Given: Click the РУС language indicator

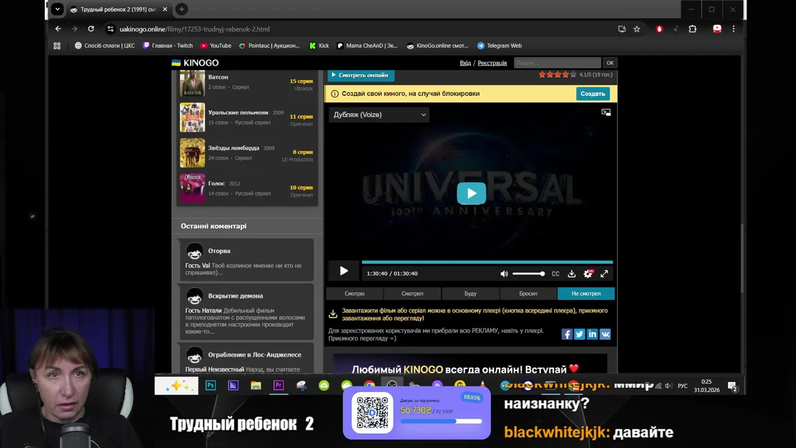Looking at the screenshot, I should 682,386.
